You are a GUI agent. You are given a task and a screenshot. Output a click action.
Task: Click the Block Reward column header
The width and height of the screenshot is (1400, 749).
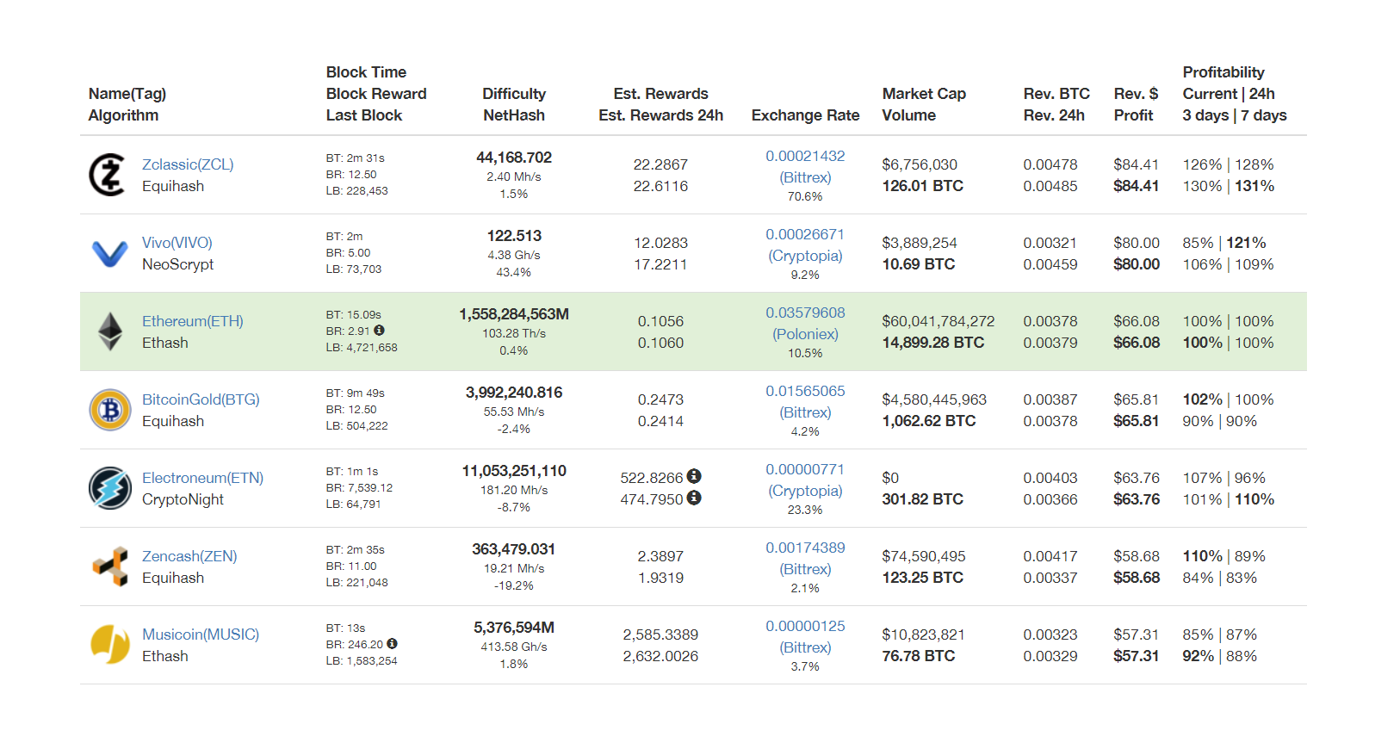point(376,94)
